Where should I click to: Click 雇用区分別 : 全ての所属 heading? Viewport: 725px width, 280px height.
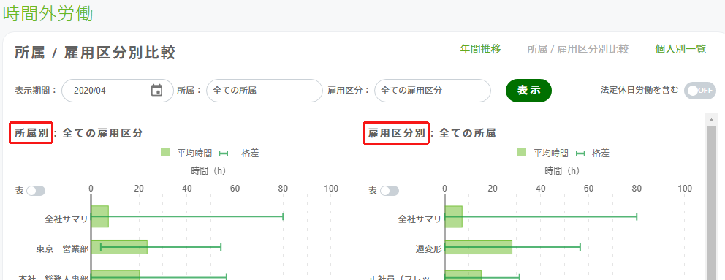point(432,133)
